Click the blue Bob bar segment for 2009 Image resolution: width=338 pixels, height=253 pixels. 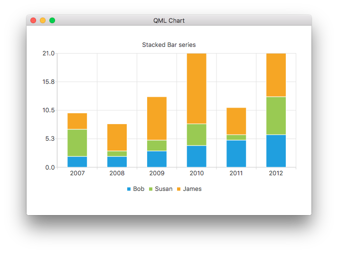(x=157, y=159)
